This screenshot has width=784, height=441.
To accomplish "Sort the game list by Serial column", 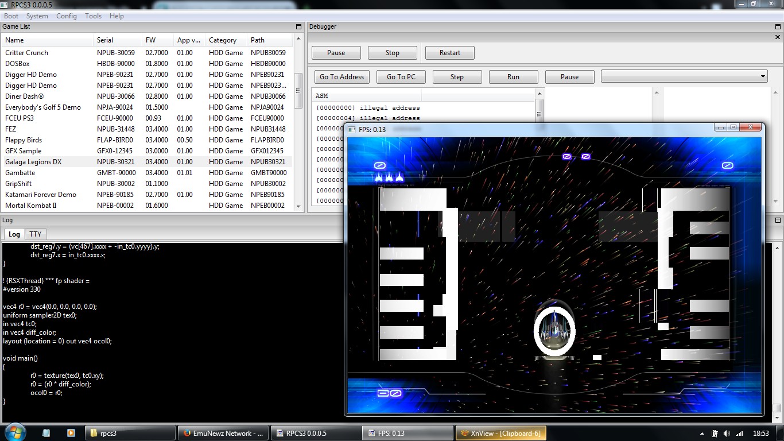I will (118, 40).
